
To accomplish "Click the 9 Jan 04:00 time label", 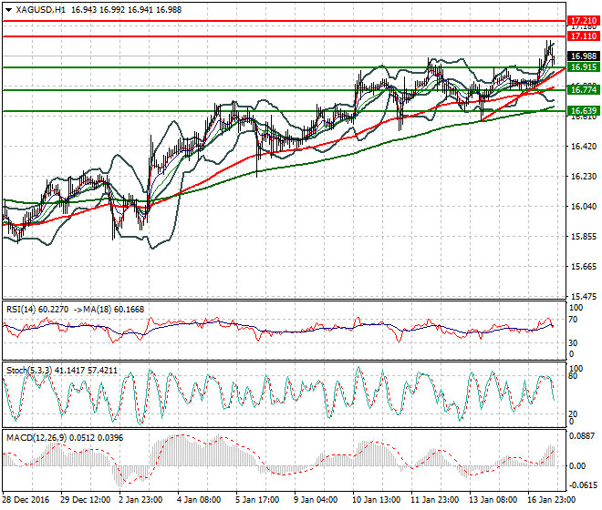I will click(x=316, y=500).
